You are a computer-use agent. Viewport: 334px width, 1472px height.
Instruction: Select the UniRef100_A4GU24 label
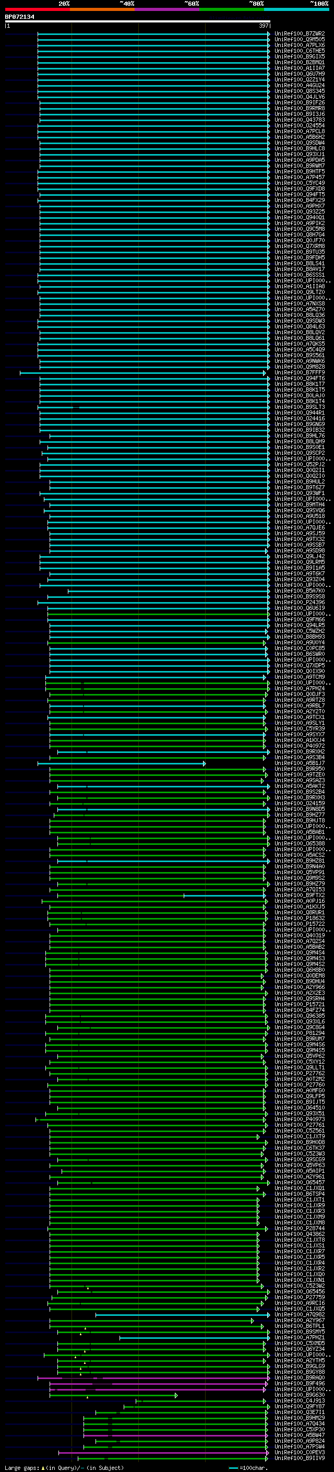click(300, 85)
